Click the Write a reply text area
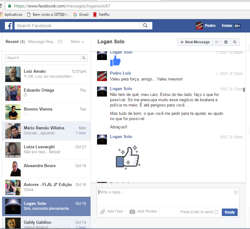The image size is (250, 229). [168, 197]
